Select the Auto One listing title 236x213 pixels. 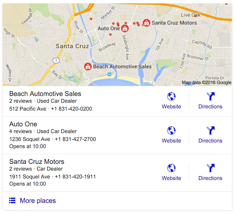23,124
